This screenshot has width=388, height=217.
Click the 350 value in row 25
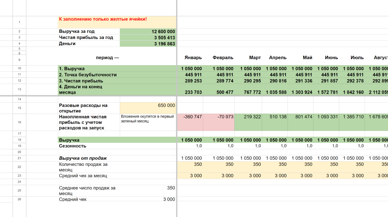[171, 188]
